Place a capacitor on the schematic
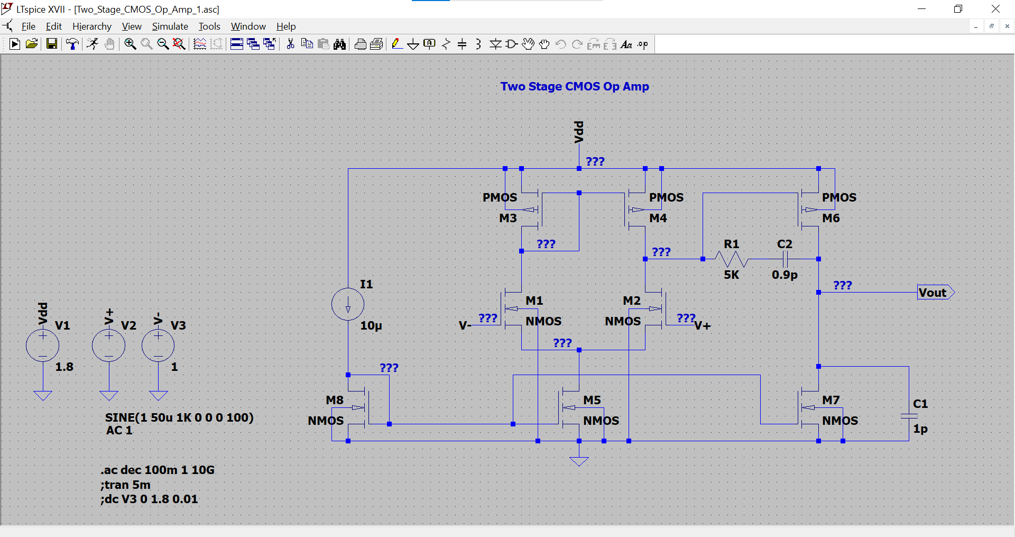The image size is (1015, 537). point(462,44)
